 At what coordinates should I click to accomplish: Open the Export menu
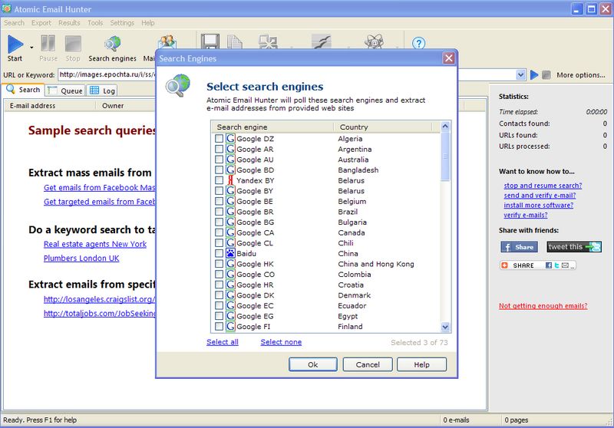[41, 23]
